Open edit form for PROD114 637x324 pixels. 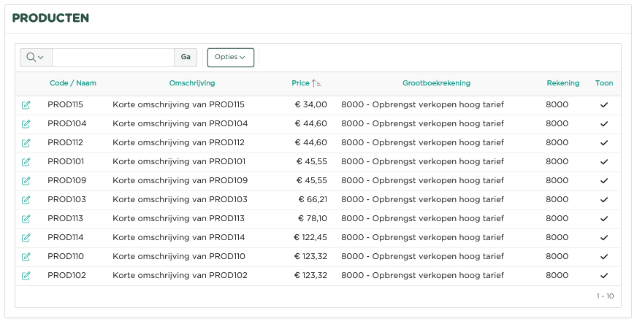tap(26, 238)
